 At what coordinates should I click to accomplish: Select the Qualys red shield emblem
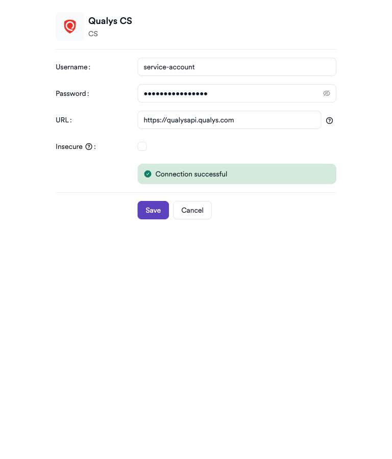69,26
